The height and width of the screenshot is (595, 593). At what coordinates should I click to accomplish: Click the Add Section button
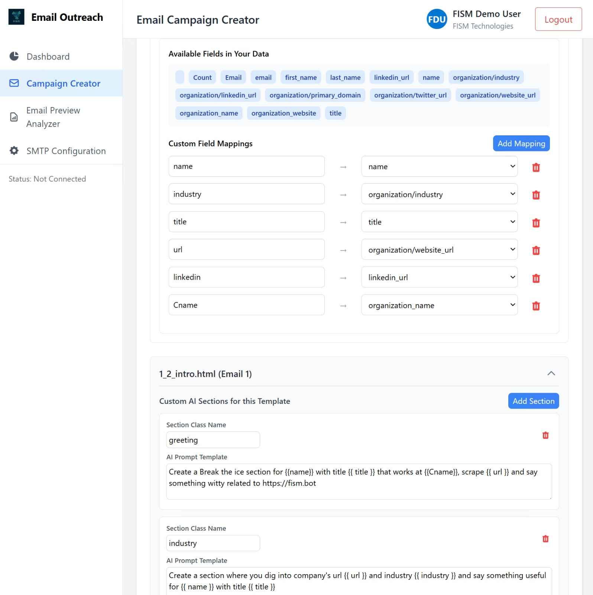click(x=533, y=401)
